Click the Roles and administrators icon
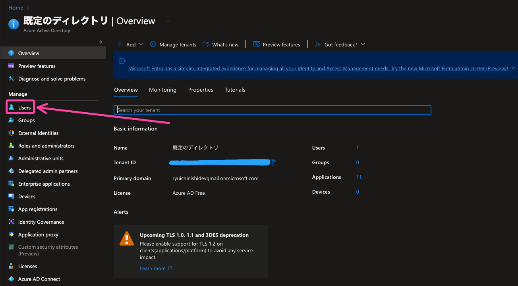 [x=11, y=146]
